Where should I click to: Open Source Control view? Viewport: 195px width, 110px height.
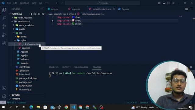4,27
